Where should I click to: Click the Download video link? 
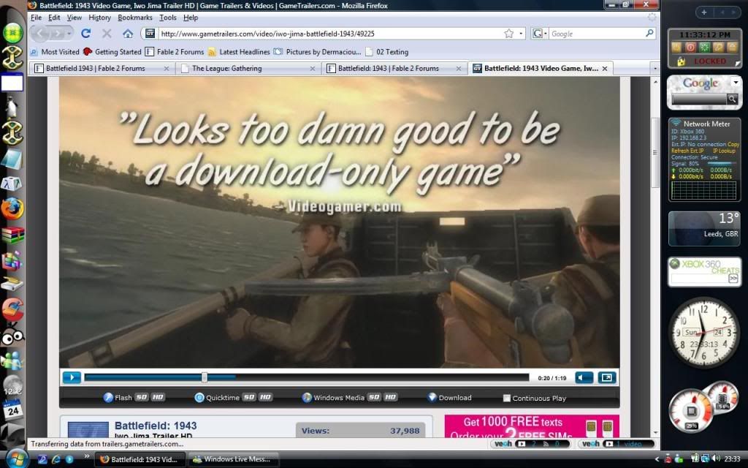click(x=449, y=397)
